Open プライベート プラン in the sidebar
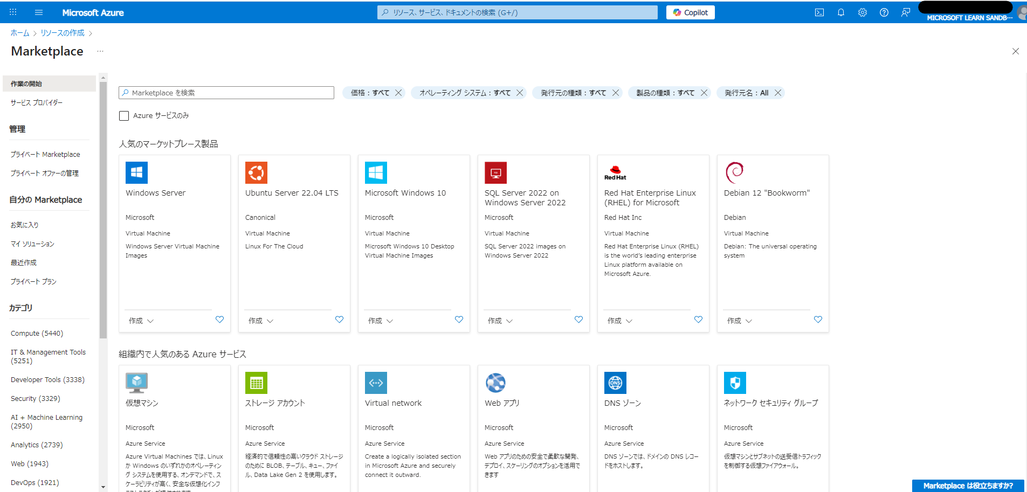 click(x=33, y=281)
